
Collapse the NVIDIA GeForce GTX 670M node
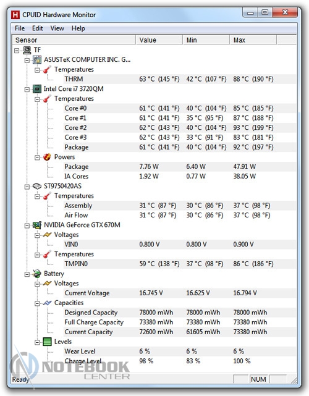pos(27,225)
